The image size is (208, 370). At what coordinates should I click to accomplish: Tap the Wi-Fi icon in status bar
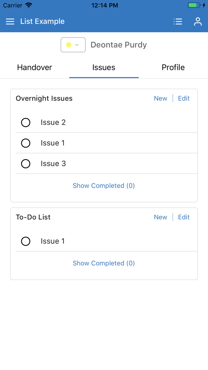29,5
